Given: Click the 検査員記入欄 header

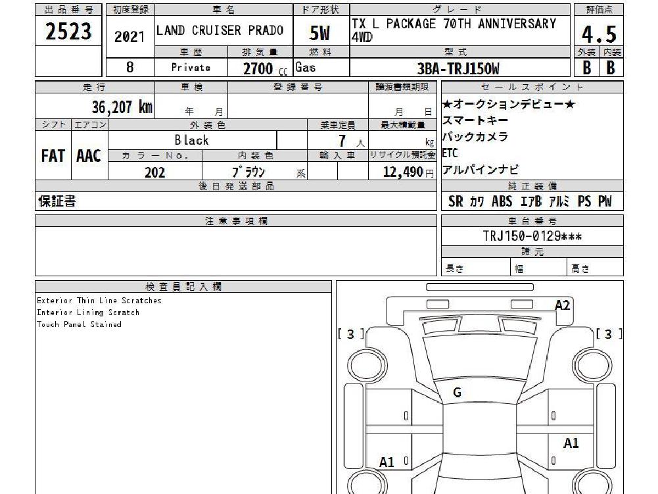Looking at the screenshot, I should click(183, 287).
